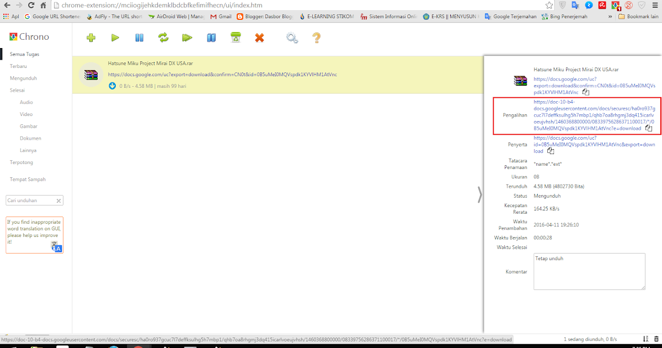
Task: Click the red X delete icon
Action: (259, 38)
